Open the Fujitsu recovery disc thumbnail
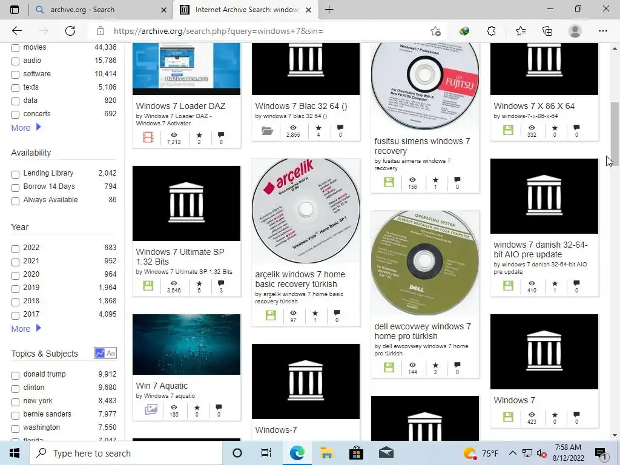Viewport: 620px width, 465px height. 425,86
